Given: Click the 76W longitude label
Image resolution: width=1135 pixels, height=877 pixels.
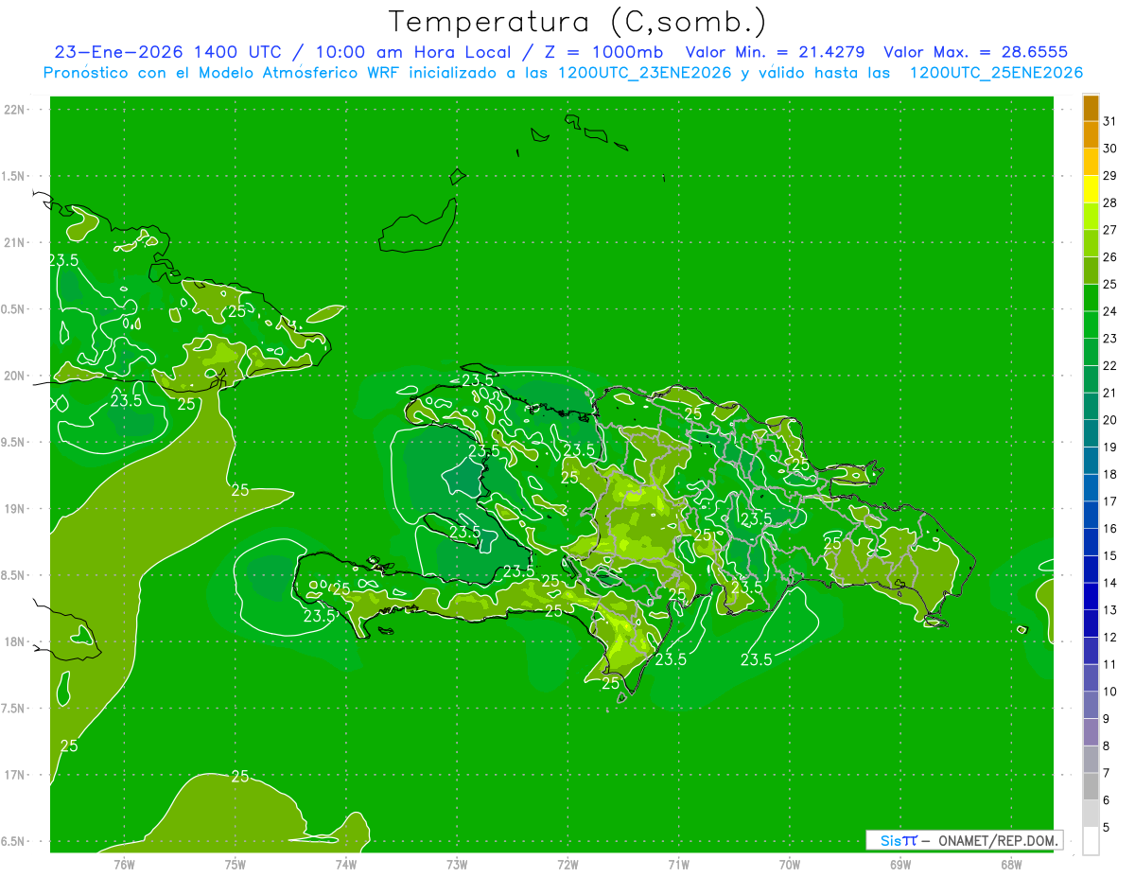Looking at the screenshot, I should pyautogui.click(x=124, y=864).
